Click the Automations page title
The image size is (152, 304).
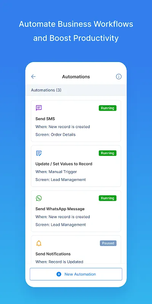76,77
